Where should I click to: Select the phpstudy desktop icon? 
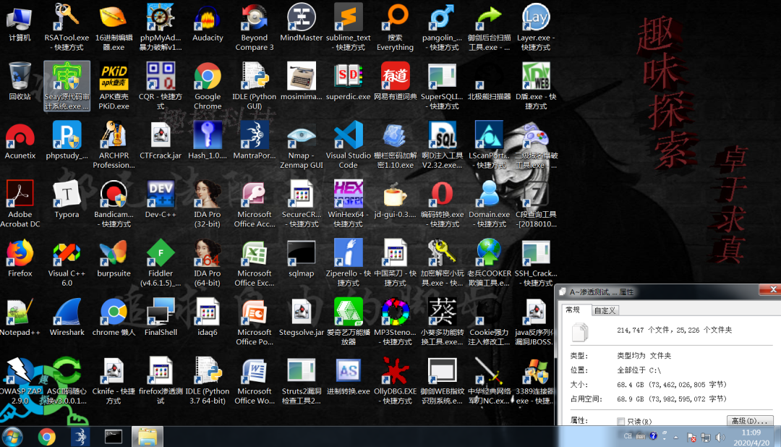(67, 141)
